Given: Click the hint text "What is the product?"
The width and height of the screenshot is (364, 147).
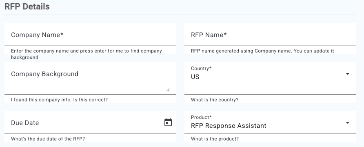Looking at the screenshot, I should [215, 139].
